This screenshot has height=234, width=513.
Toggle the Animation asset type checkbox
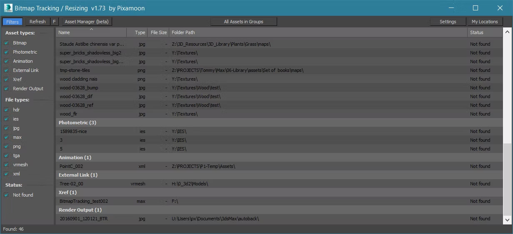(x=6, y=61)
